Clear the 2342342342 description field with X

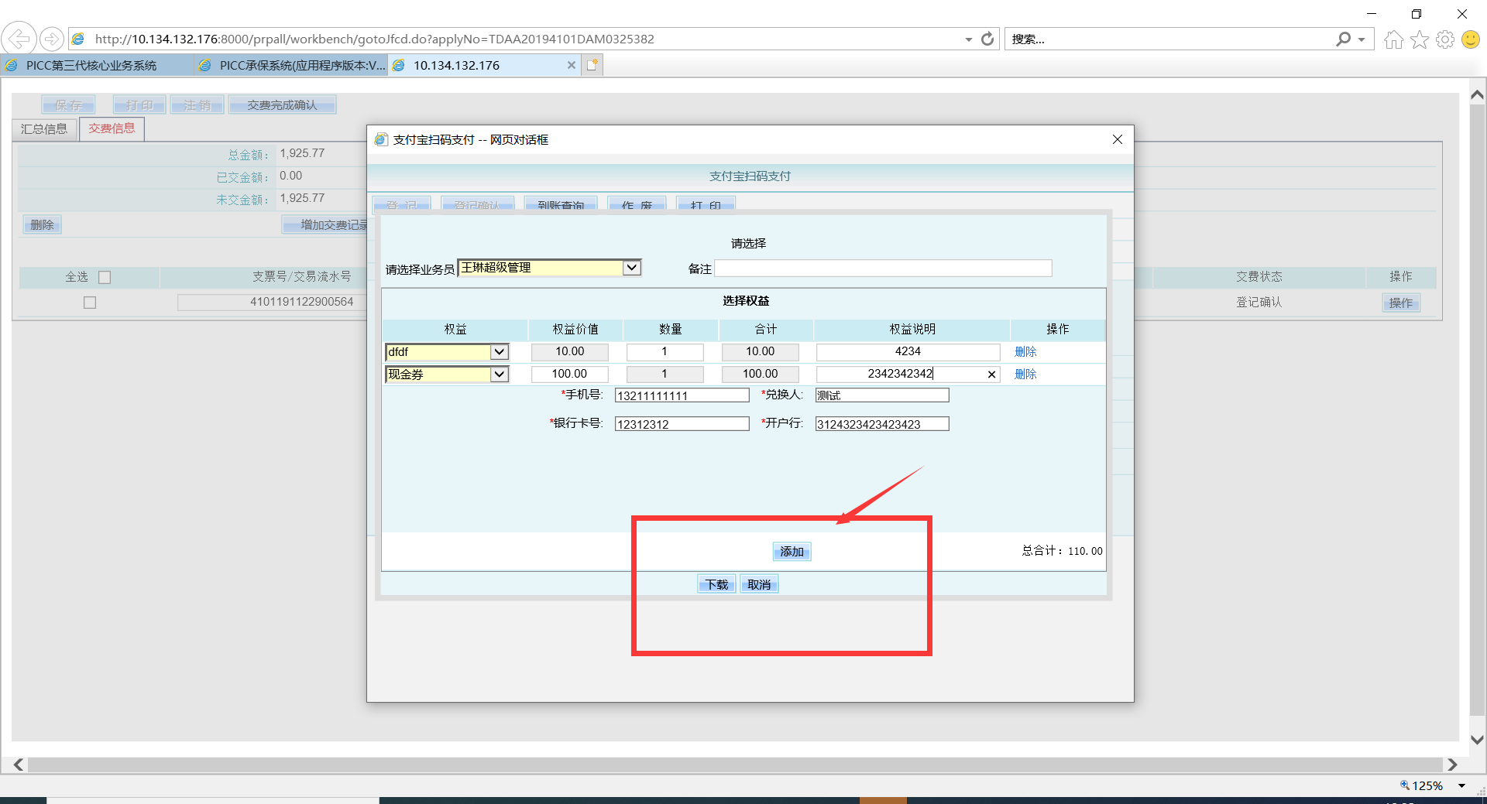point(991,375)
